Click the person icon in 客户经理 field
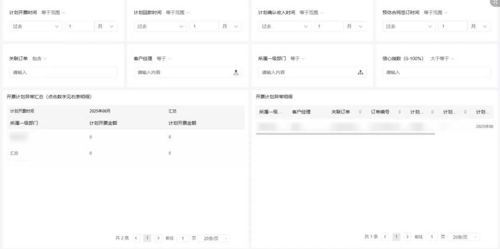500x249 pixels. 236,72
